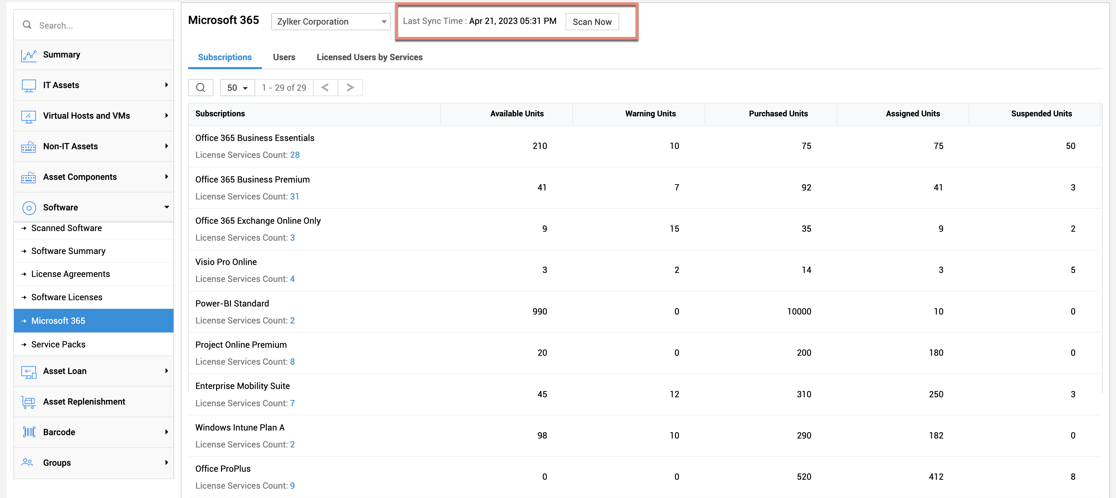Switch to the Users tab

(x=284, y=57)
